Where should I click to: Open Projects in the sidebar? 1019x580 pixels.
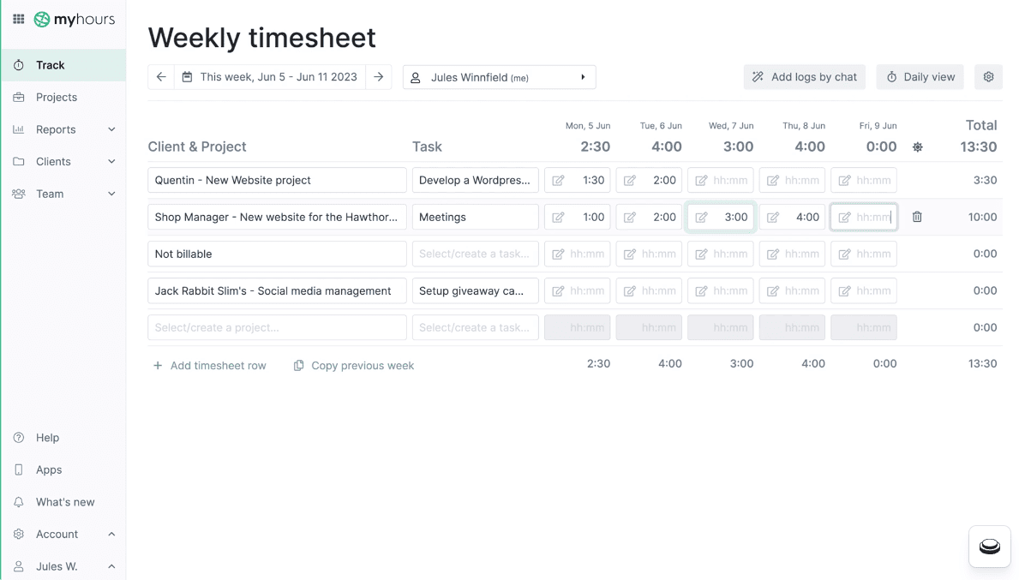(x=57, y=98)
